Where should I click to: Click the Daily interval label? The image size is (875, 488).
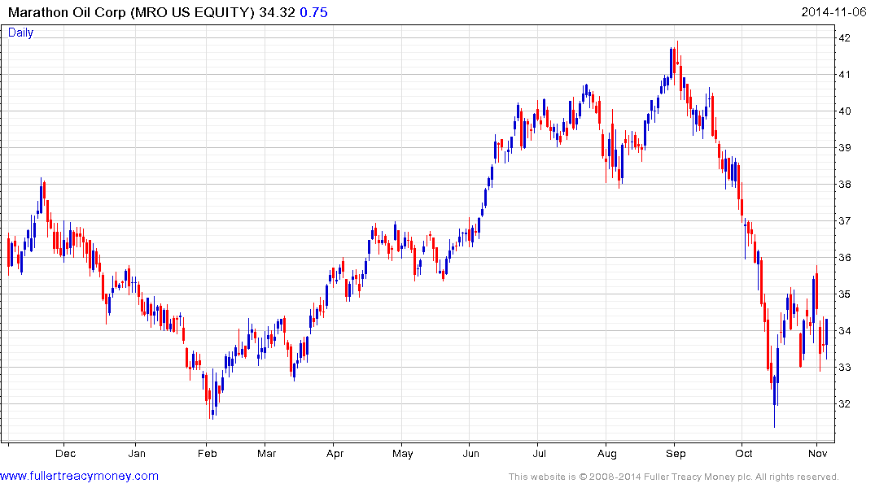(x=20, y=33)
